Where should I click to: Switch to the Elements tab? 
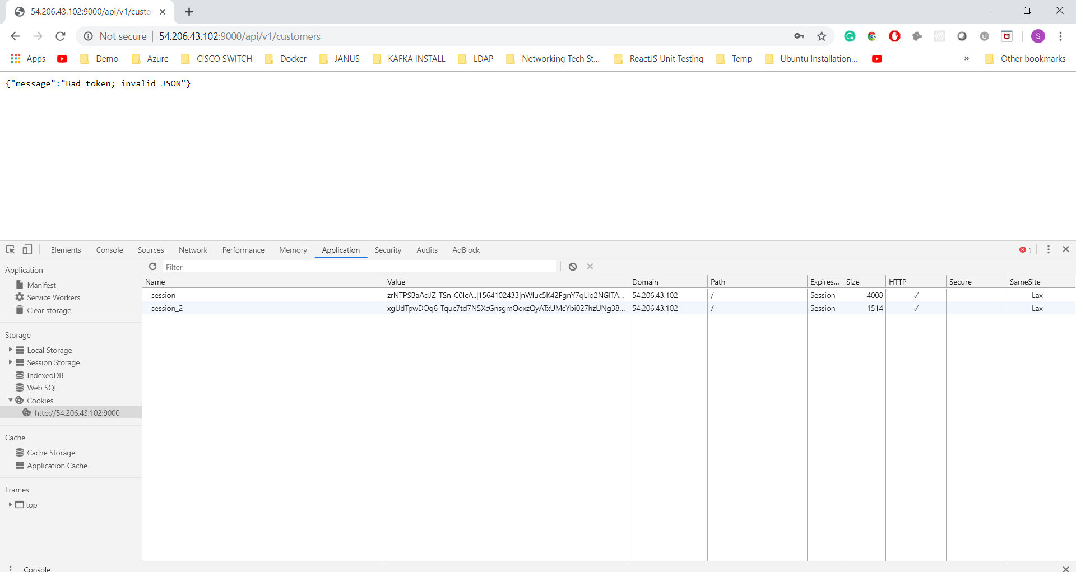click(66, 250)
